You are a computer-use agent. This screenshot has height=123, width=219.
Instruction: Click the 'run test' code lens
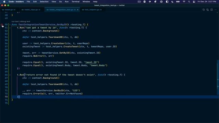(x=15, y=22)
